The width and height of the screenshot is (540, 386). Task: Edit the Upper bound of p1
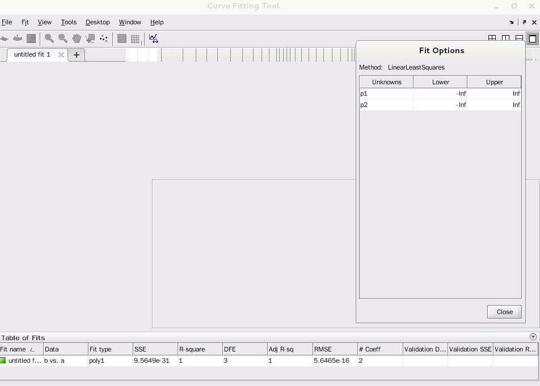coord(494,93)
